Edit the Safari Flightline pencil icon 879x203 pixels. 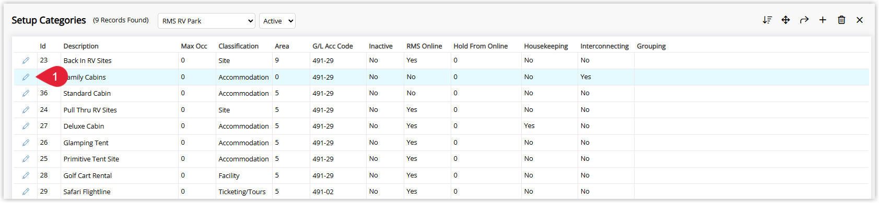coord(26,192)
